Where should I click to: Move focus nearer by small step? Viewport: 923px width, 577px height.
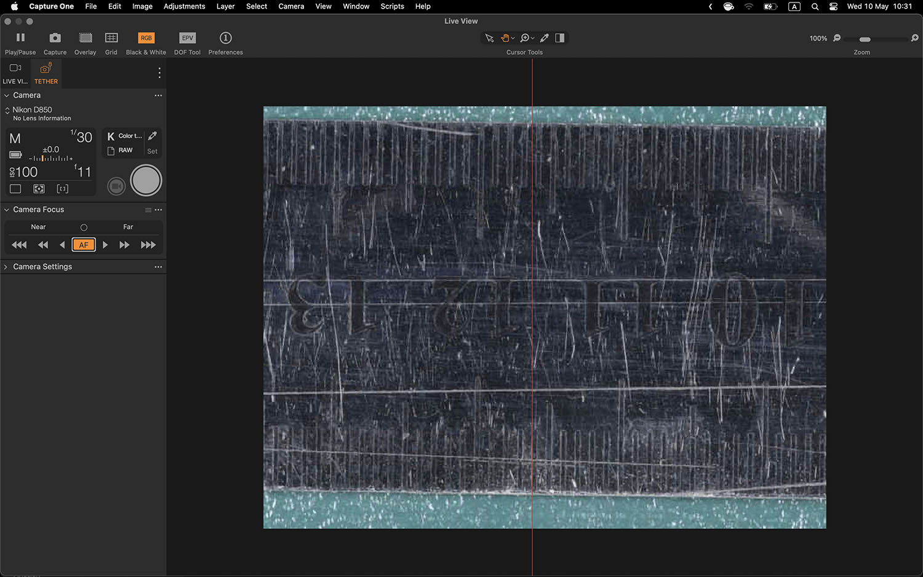click(62, 245)
